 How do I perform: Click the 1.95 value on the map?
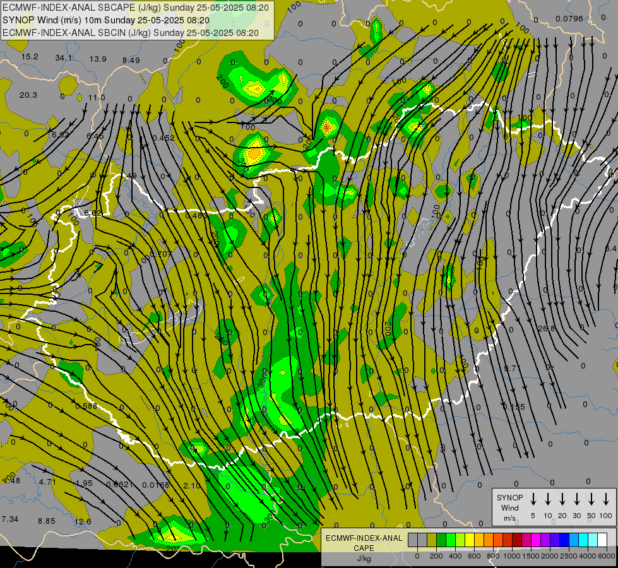[x=84, y=483]
